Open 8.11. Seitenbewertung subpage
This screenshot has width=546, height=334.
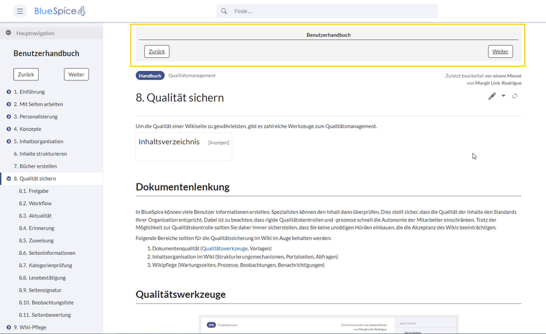pyautogui.click(x=45, y=315)
